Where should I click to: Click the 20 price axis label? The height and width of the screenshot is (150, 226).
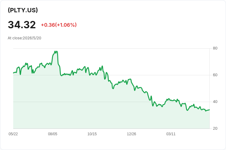click(215, 128)
